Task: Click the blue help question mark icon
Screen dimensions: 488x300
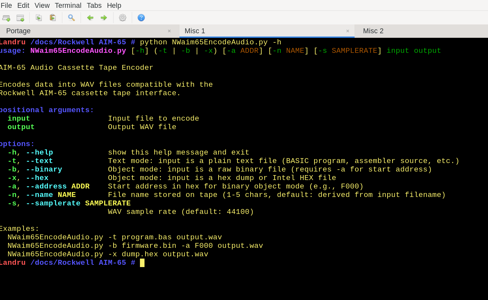Action: tap(141, 18)
